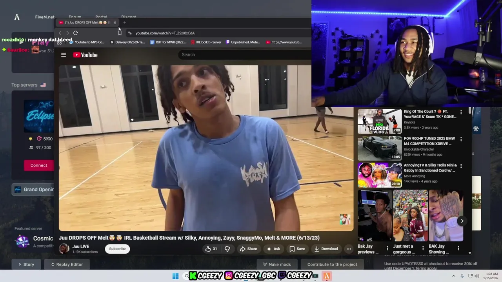Open site info icon in the address bar
Image resolution: width=502 pixels, height=282 pixels.
pyautogui.click(x=130, y=33)
